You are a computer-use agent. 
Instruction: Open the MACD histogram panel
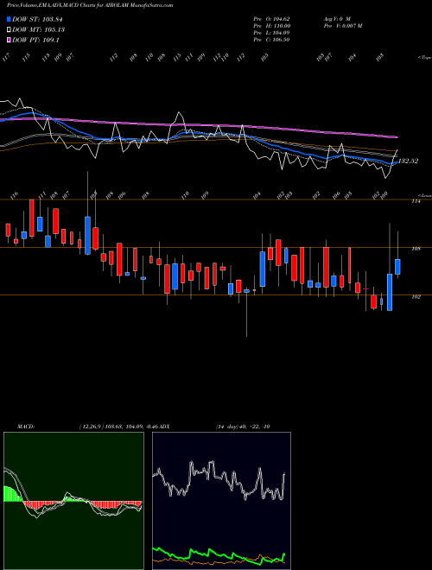[73, 501]
